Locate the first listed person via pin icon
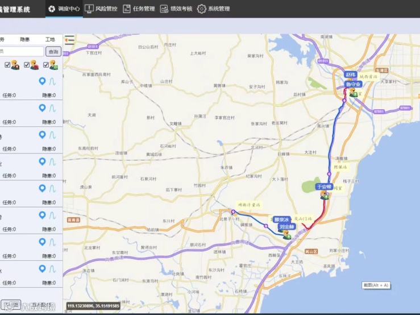Screen dimensions: 420x315 (x=42, y=81)
